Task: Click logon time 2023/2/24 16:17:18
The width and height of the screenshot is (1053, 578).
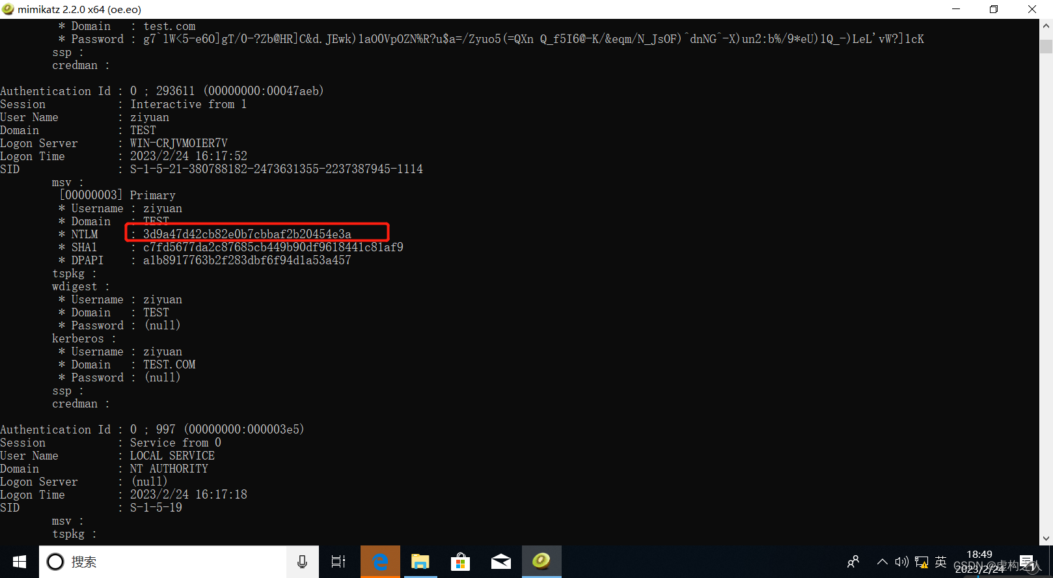Action: pos(189,495)
